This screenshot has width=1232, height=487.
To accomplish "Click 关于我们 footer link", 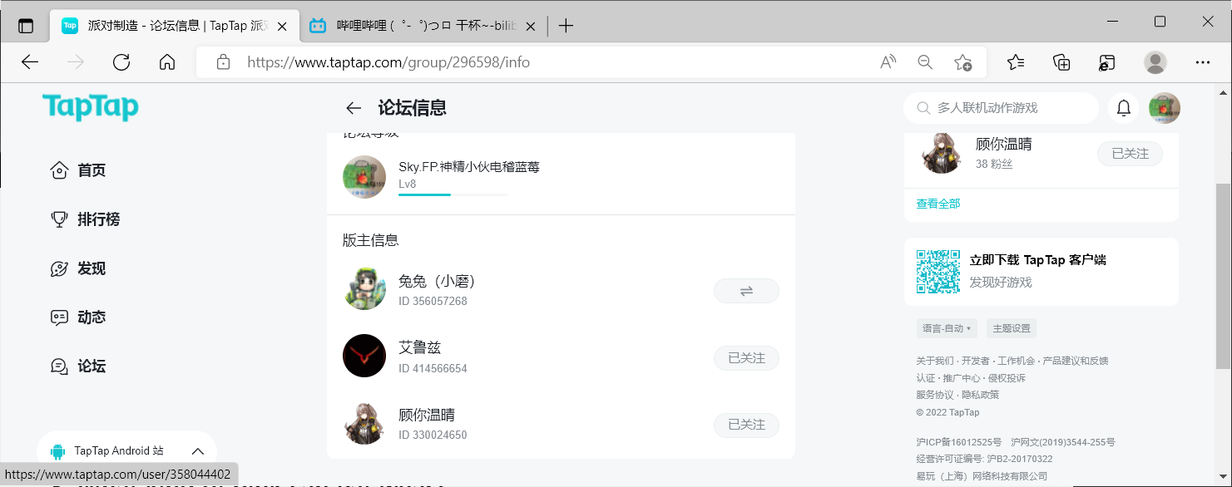I will tap(935, 361).
